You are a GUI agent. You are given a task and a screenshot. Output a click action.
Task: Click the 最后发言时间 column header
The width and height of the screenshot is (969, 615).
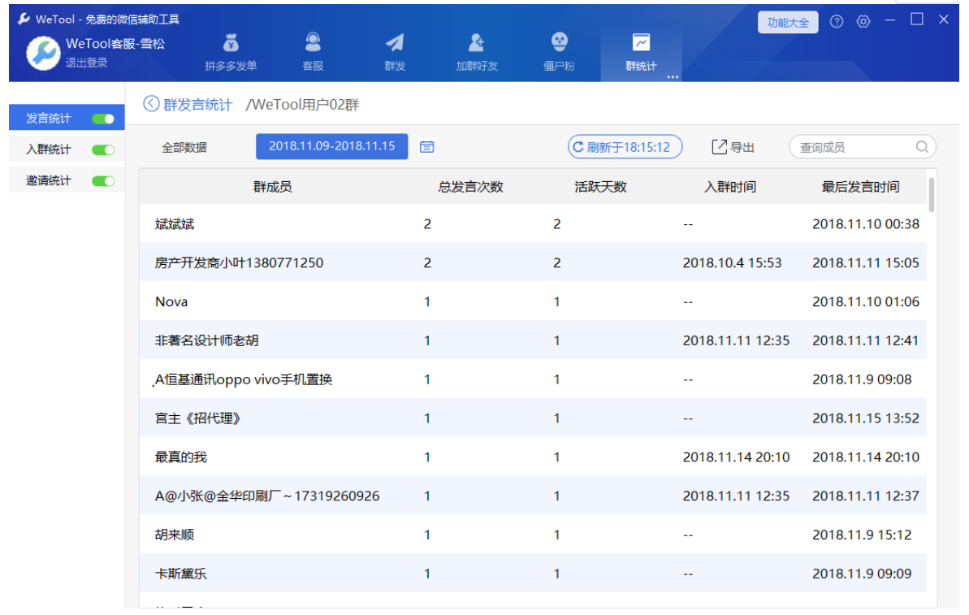(x=859, y=187)
